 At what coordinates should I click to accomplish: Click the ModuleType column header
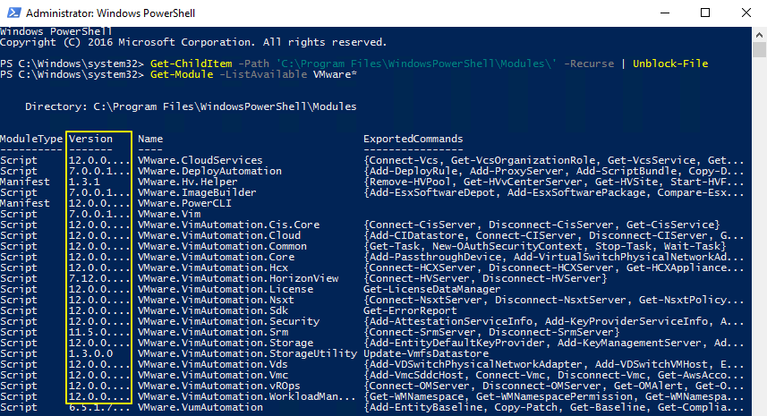point(31,140)
